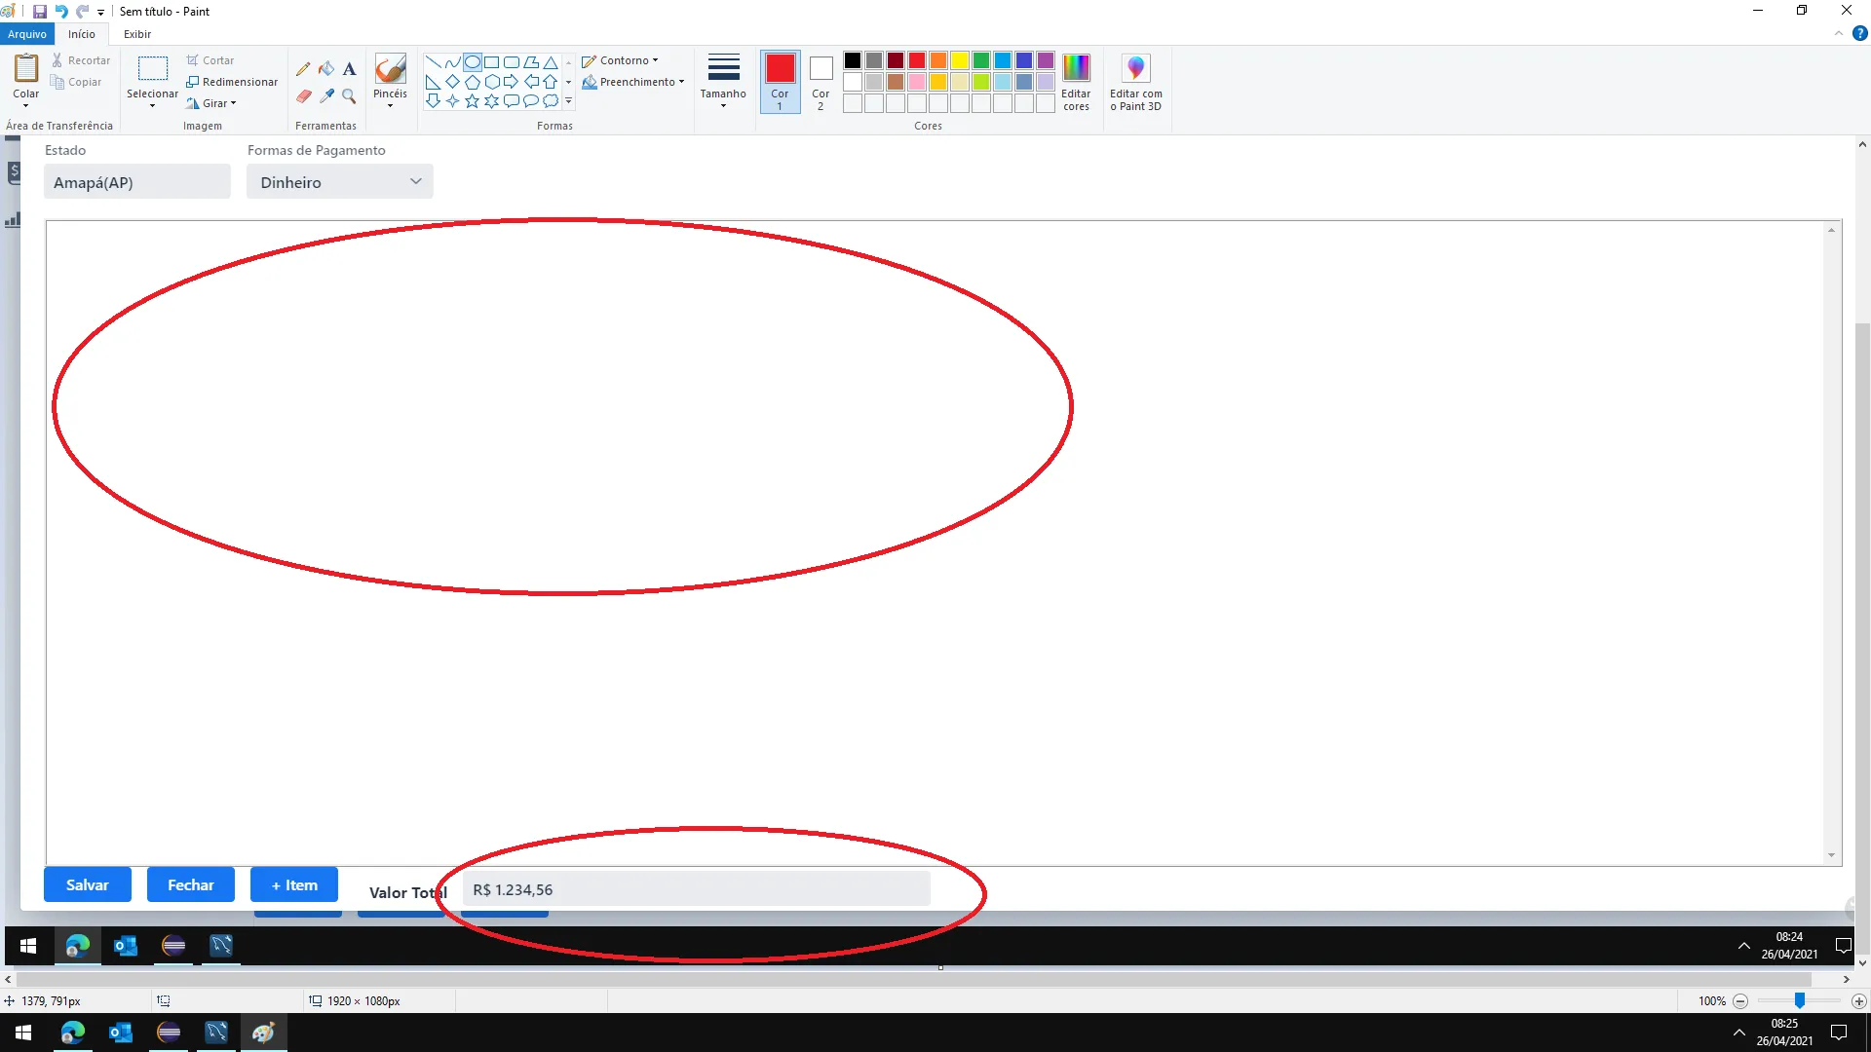Select the Text tool
This screenshot has width=1871, height=1052.
point(349,69)
